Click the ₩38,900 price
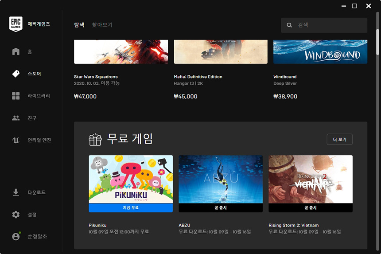The height and width of the screenshot is (254, 381). point(285,97)
